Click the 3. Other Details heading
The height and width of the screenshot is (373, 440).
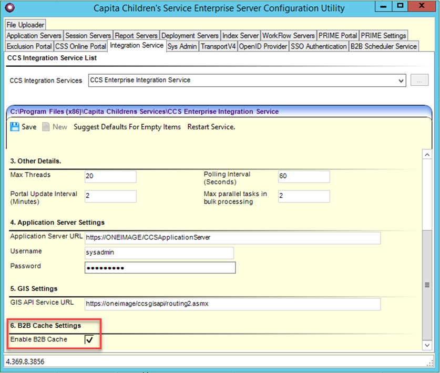coord(36,161)
